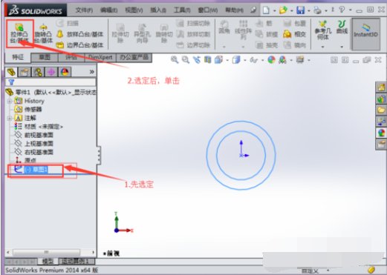387x275 pixels.
Task: Click the Curves (曲线) tool
Action: click(342, 27)
